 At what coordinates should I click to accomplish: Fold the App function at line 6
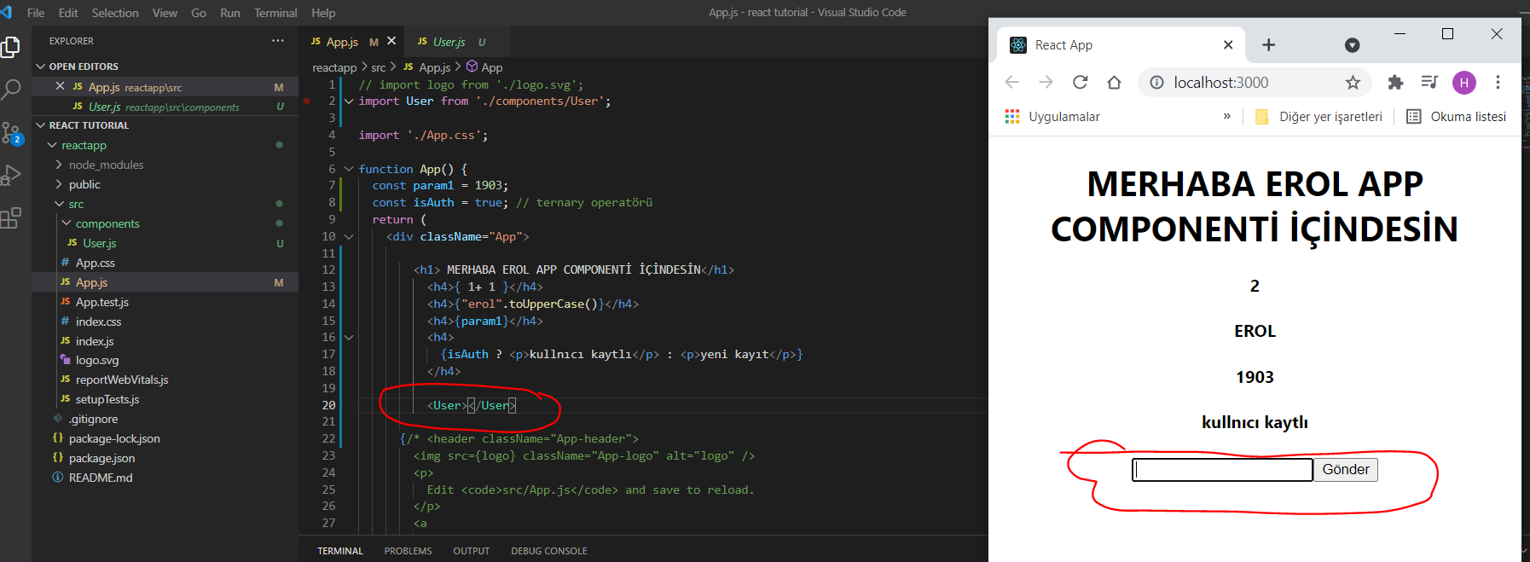[x=349, y=169]
